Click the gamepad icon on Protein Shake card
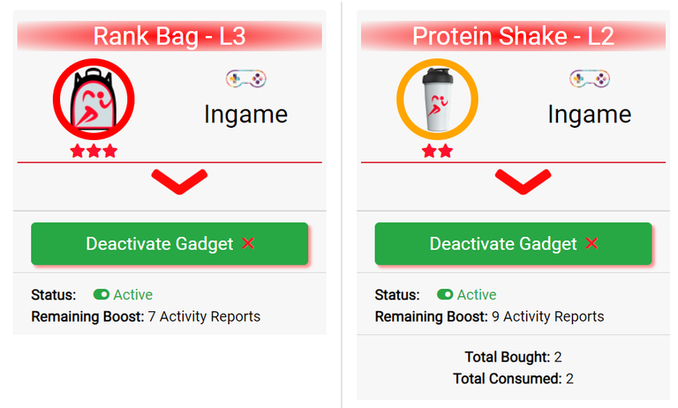Image resolution: width=678 pixels, height=408 pixels. click(590, 78)
